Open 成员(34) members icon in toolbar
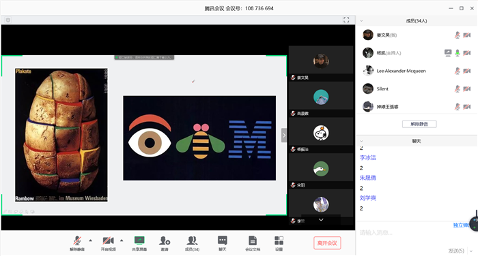The width and height of the screenshot is (478, 256). (x=192, y=243)
